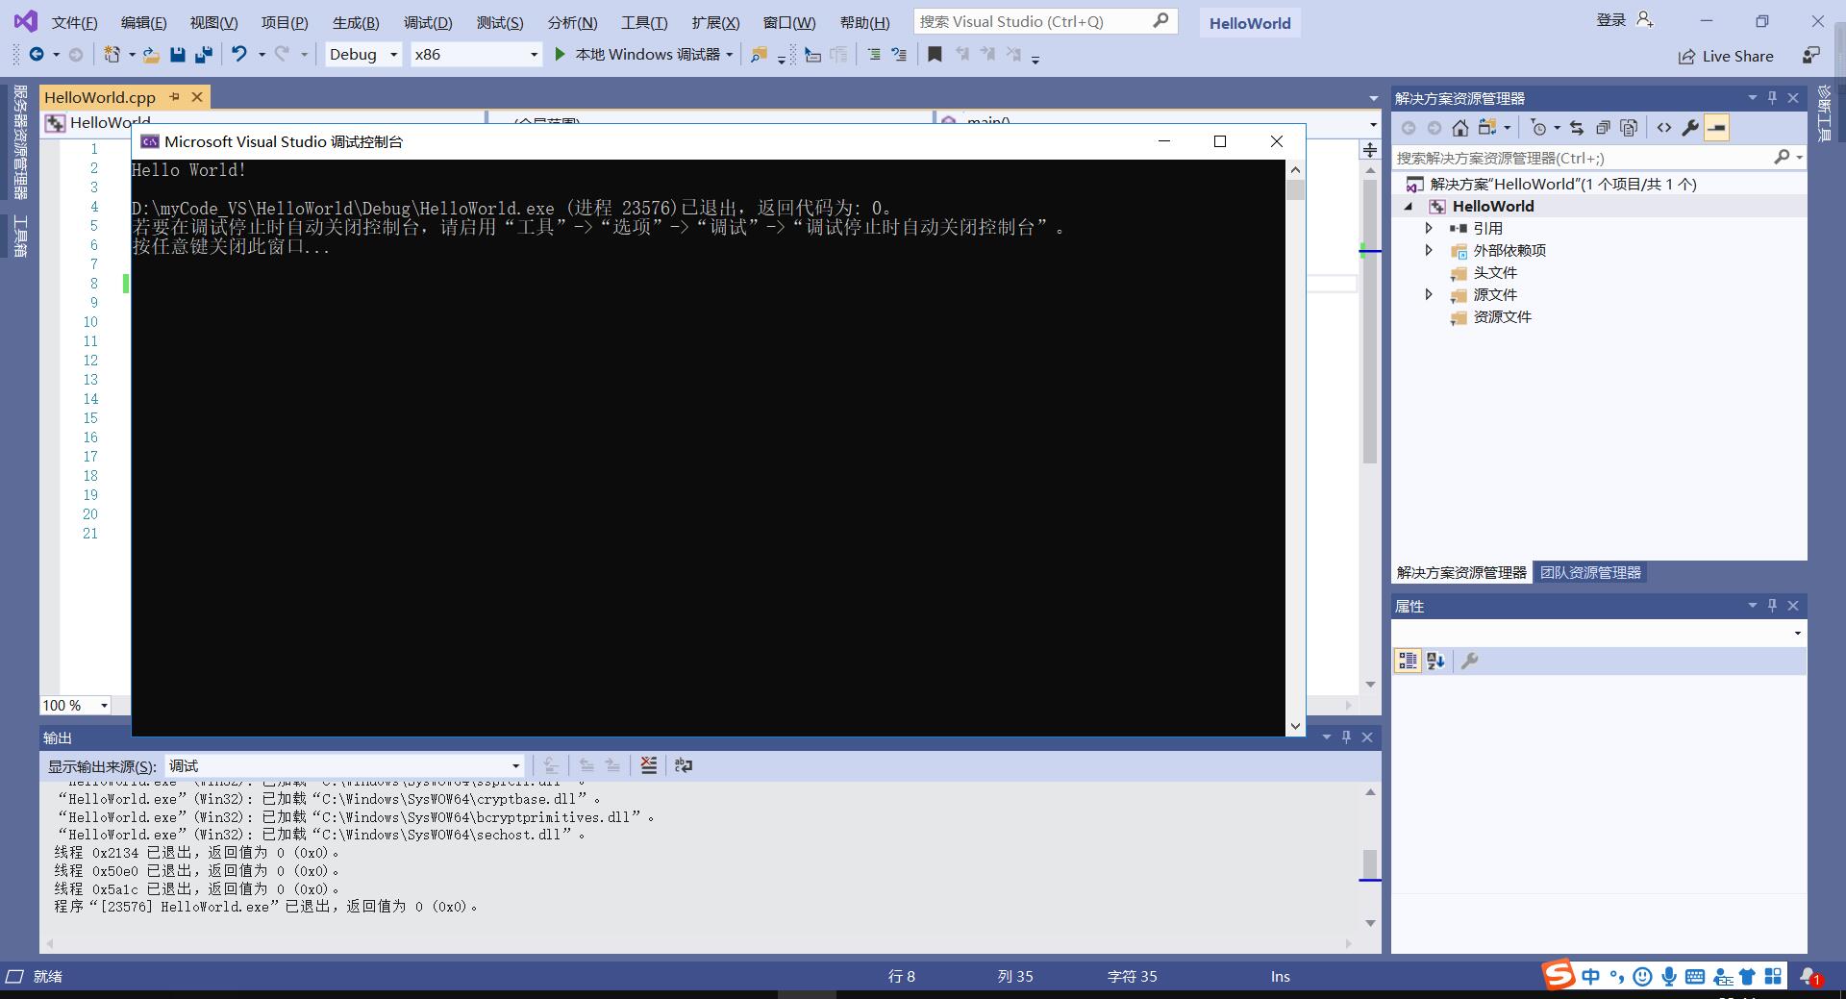The image size is (1846, 999).
Task: Click the Home icon in Solution Explorer
Action: pos(1459,128)
